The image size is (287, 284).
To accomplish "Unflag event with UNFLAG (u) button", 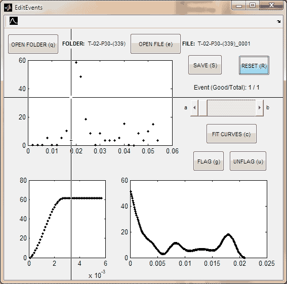I will (248, 161).
